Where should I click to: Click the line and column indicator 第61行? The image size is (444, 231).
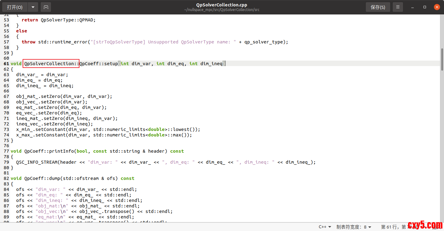(x=394, y=227)
